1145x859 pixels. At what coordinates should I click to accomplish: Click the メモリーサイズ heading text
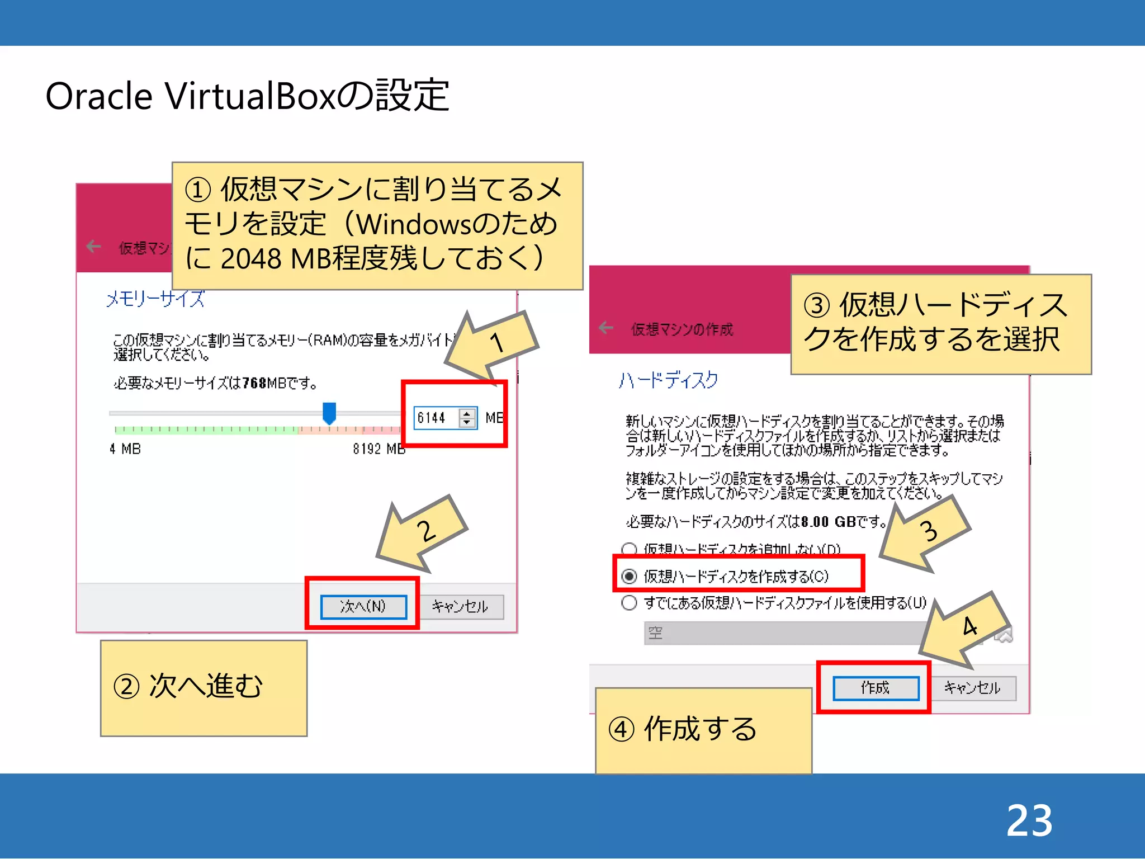pos(155,299)
